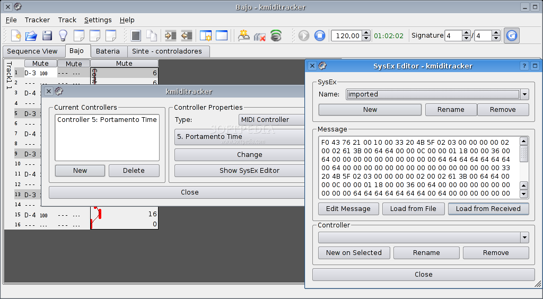This screenshot has height=299, width=543.
Task: Click the plain blue window toolbar icon
Action: point(222,36)
